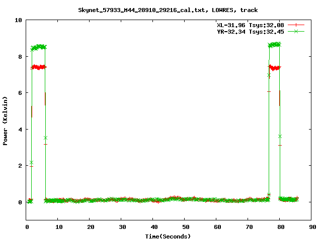
Task: Click the red XL legend line sample
Action: tap(296, 25)
